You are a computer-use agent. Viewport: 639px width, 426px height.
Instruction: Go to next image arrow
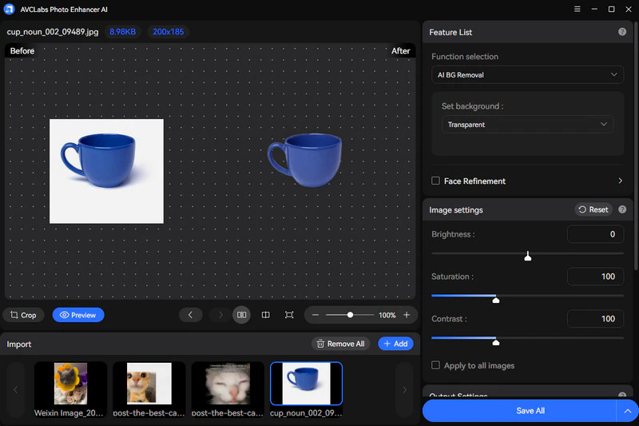(220, 315)
